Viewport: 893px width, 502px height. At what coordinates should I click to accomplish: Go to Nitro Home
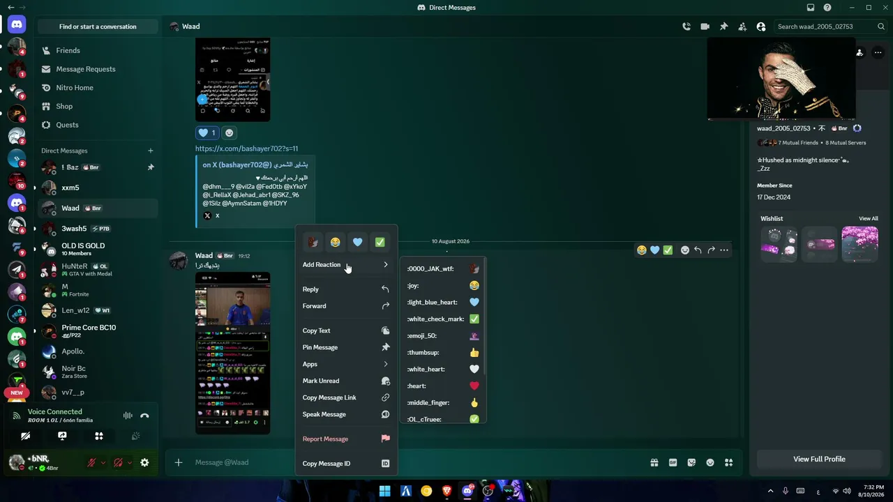(x=98, y=88)
